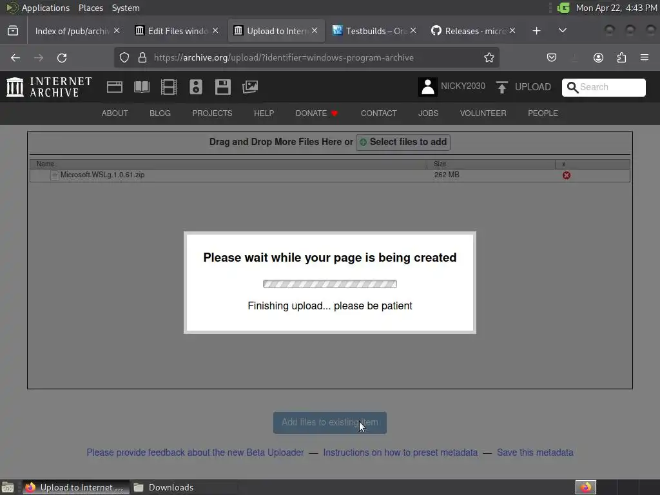Open the Software floppy disk icon
This screenshot has height=495, width=660.
222,87
